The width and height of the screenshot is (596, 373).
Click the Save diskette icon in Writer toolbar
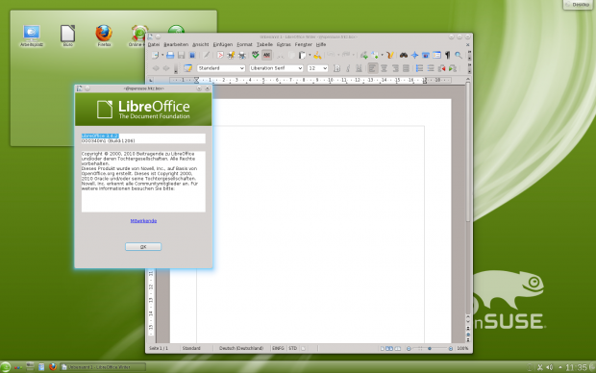pos(181,56)
